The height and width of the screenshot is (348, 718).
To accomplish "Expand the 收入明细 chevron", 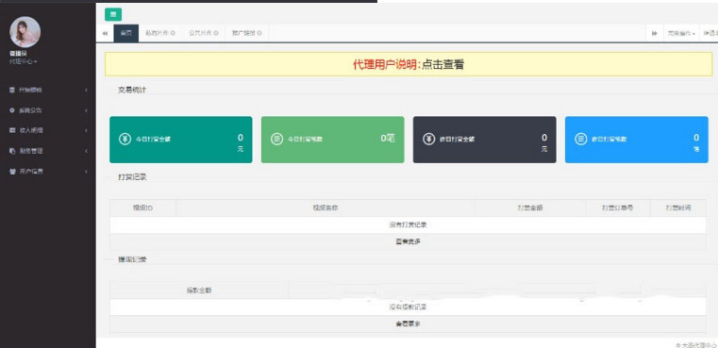I will (87, 130).
